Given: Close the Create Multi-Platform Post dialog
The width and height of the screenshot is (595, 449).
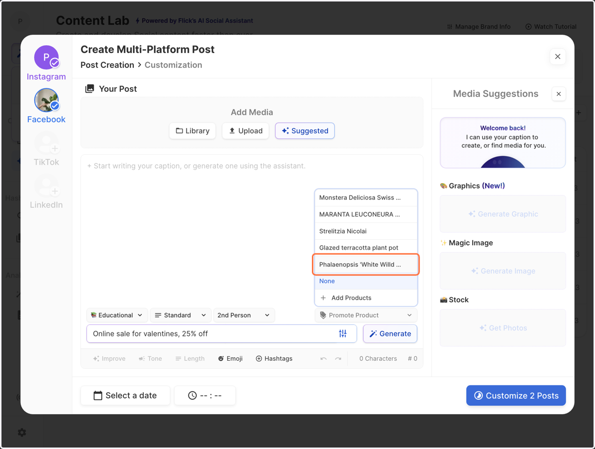Looking at the screenshot, I should tap(558, 57).
